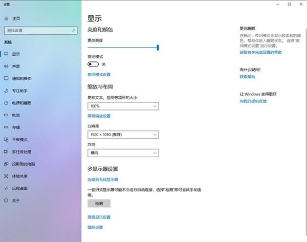
Task: Open Night light settings (夜间模式设置) link
Action: pyautogui.click(x=99, y=74)
